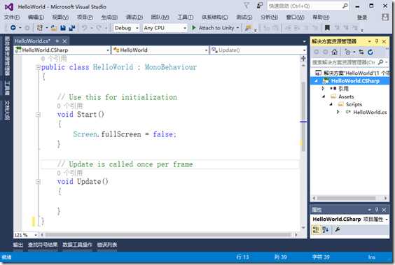The height and width of the screenshot is (265, 395).
Task: Expand the 引用 references node
Action: [x=323, y=88]
